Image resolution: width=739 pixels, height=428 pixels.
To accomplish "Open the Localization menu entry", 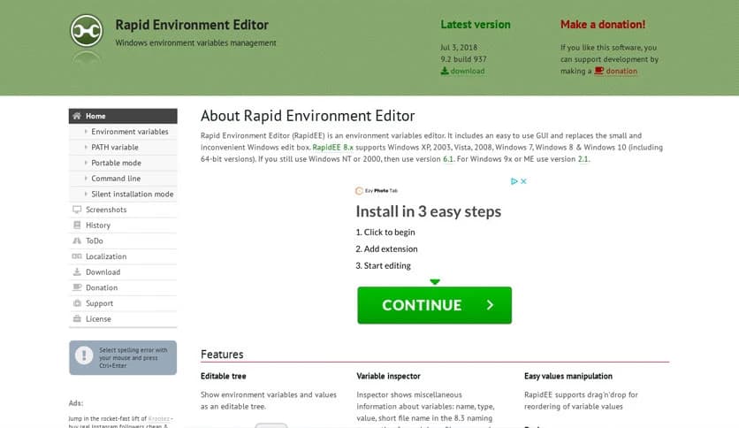I will (123, 256).
